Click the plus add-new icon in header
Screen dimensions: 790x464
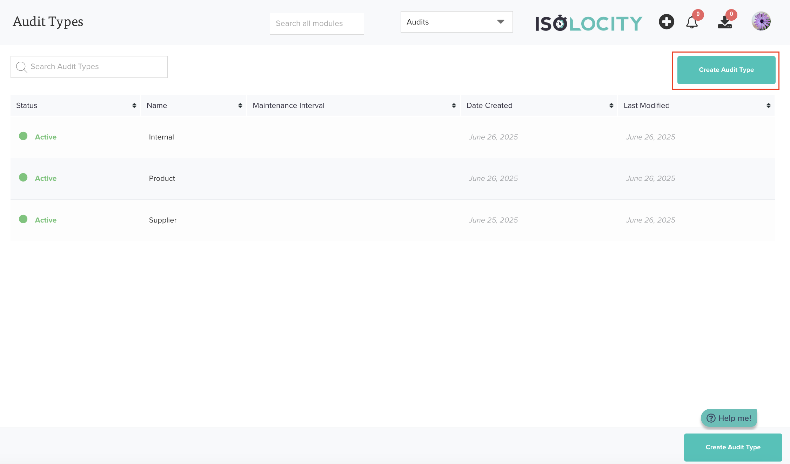pyautogui.click(x=666, y=22)
